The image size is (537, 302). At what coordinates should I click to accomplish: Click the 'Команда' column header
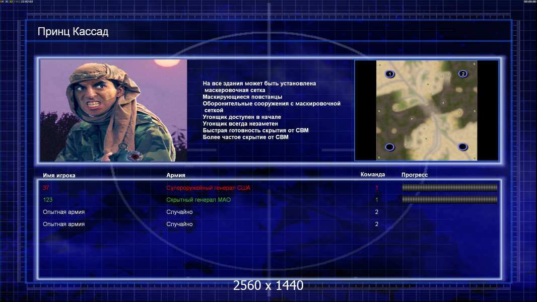coord(373,175)
